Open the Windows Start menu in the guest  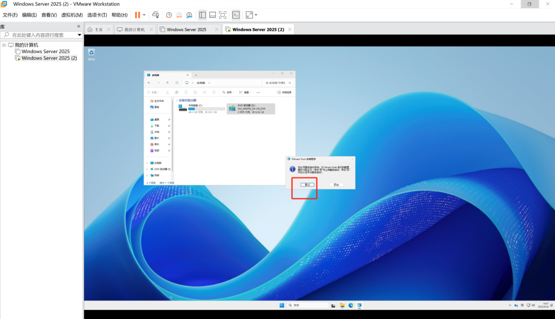(282, 305)
